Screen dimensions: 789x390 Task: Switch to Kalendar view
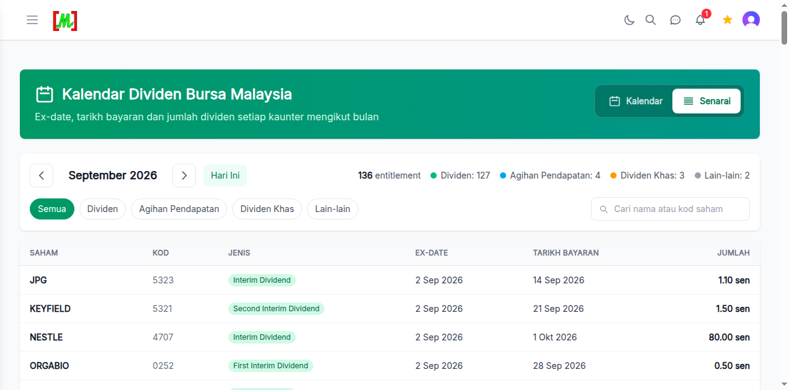636,101
